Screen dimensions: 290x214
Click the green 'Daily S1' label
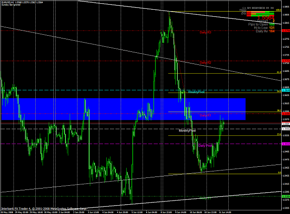pyautogui.click(x=206, y=198)
